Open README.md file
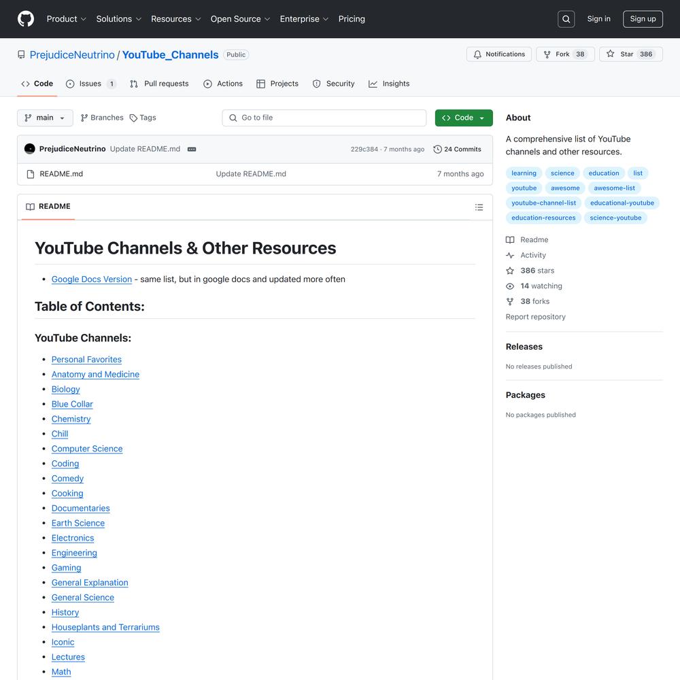 (61, 174)
